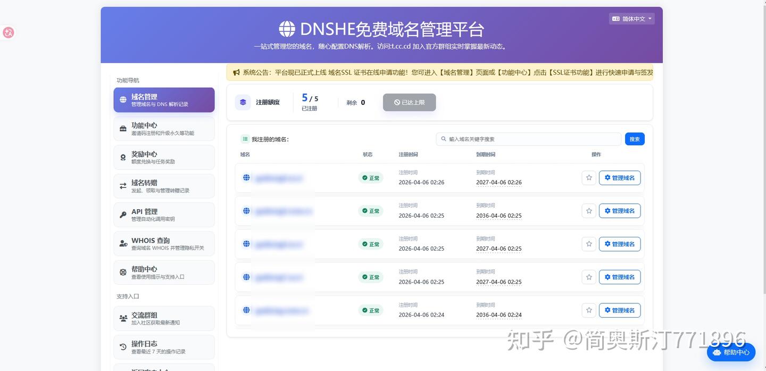Image resolution: width=766 pixels, height=371 pixels.
Task: Click the blue 搜索 button
Action: pyautogui.click(x=635, y=139)
